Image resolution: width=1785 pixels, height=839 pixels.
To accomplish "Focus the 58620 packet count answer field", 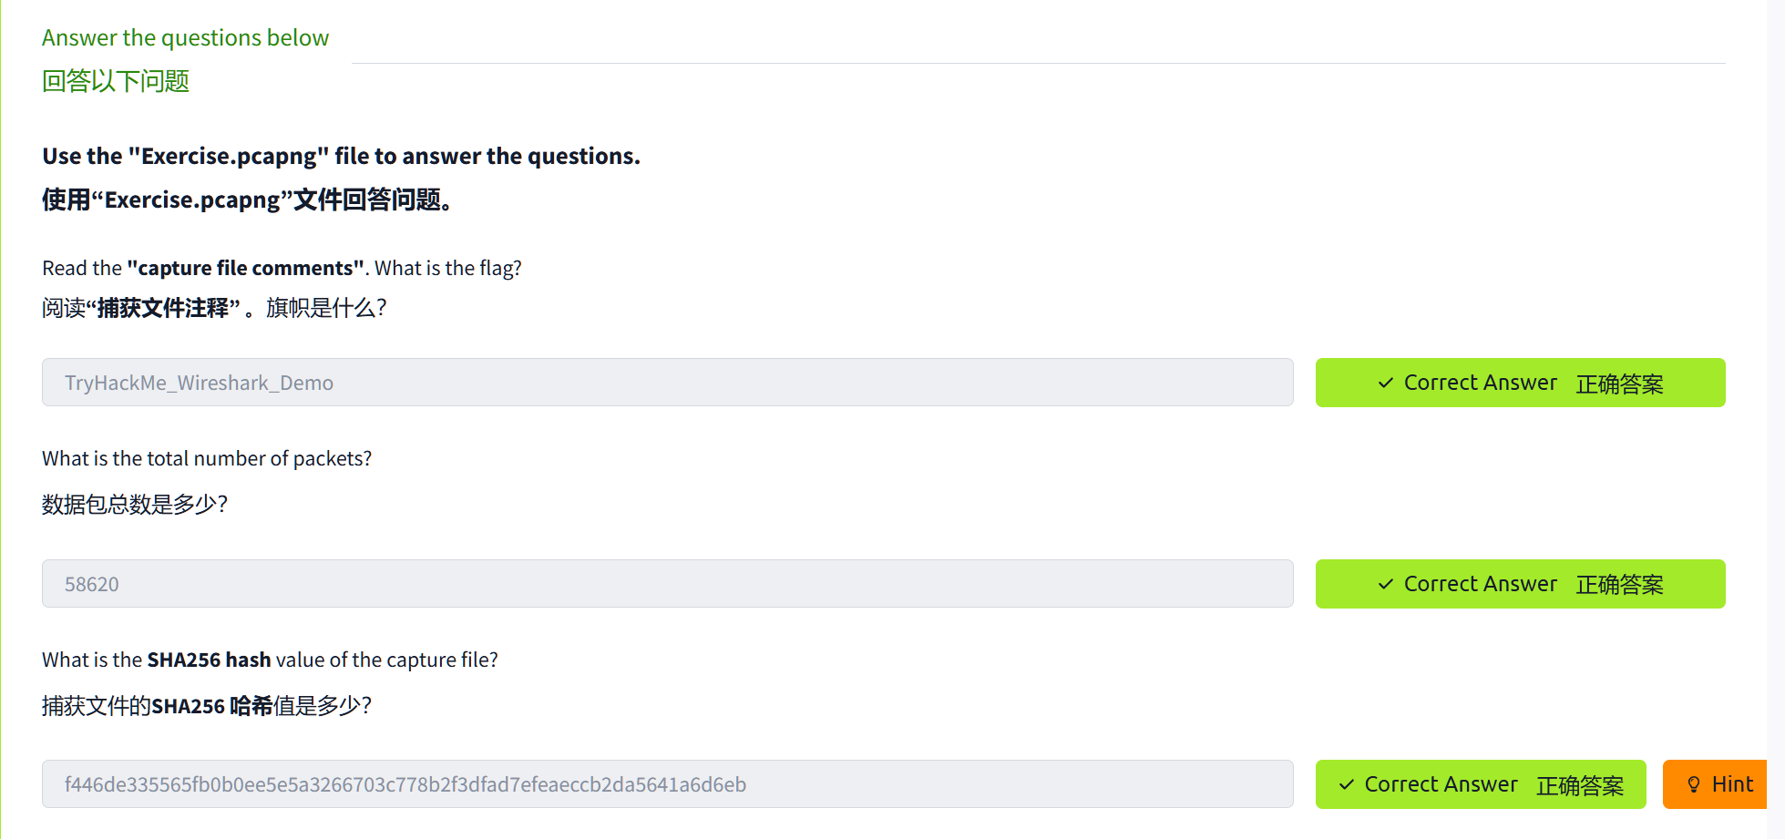I will pyautogui.click(x=667, y=584).
